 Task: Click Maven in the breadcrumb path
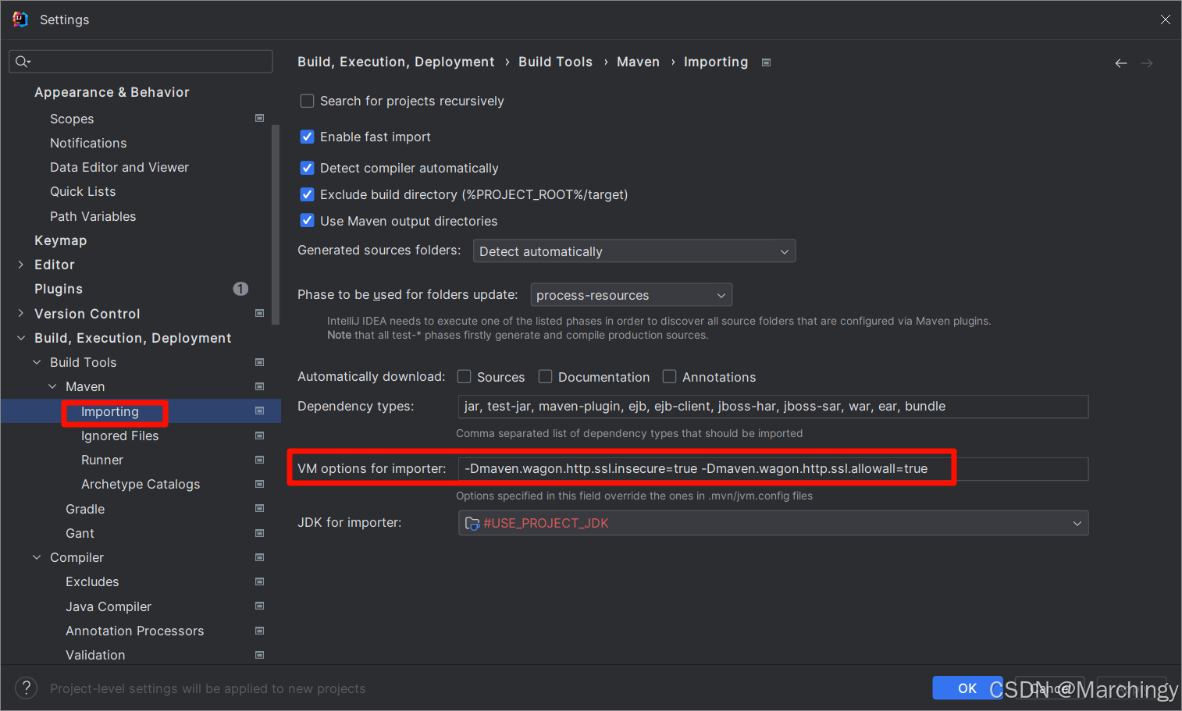[x=638, y=62]
